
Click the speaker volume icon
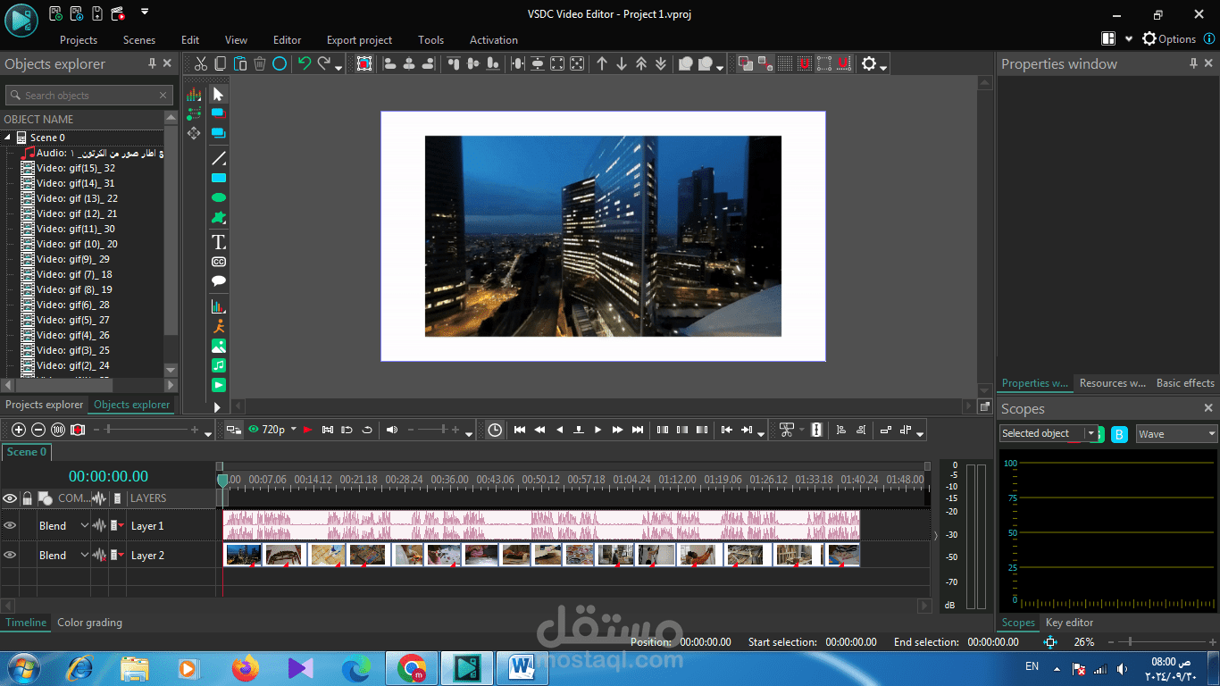pyautogui.click(x=391, y=430)
